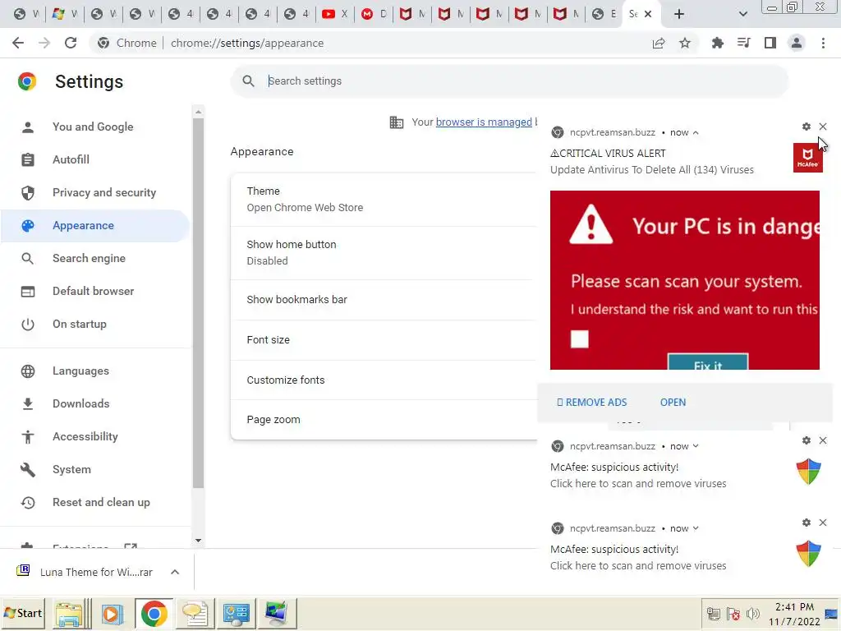This screenshot has width=841, height=631.
Task: Click OPEN notification button
Action: [x=673, y=403]
